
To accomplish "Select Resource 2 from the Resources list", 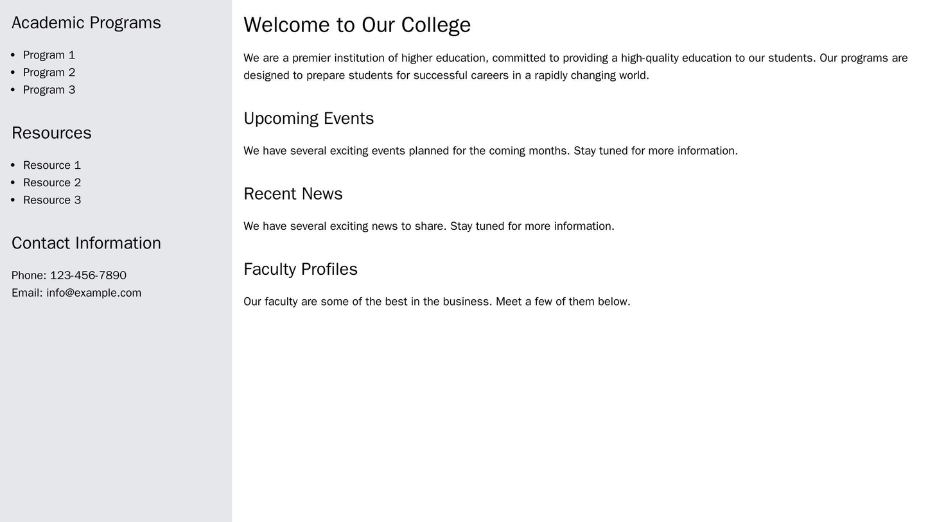I will point(51,182).
